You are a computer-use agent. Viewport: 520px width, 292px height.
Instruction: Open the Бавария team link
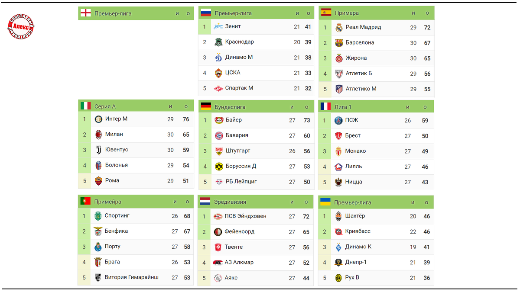(237, 135)
